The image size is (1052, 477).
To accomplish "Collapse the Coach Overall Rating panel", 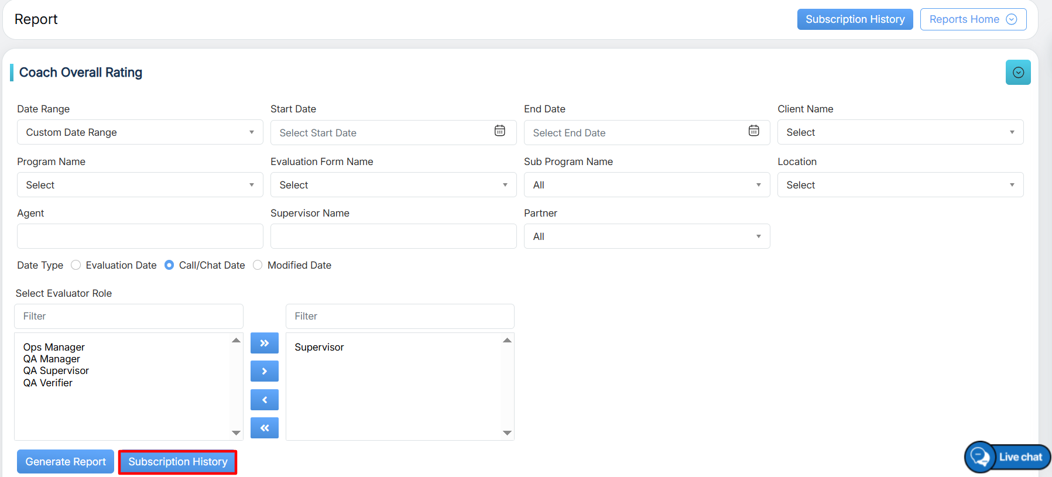I will (x=1018, y=73).
